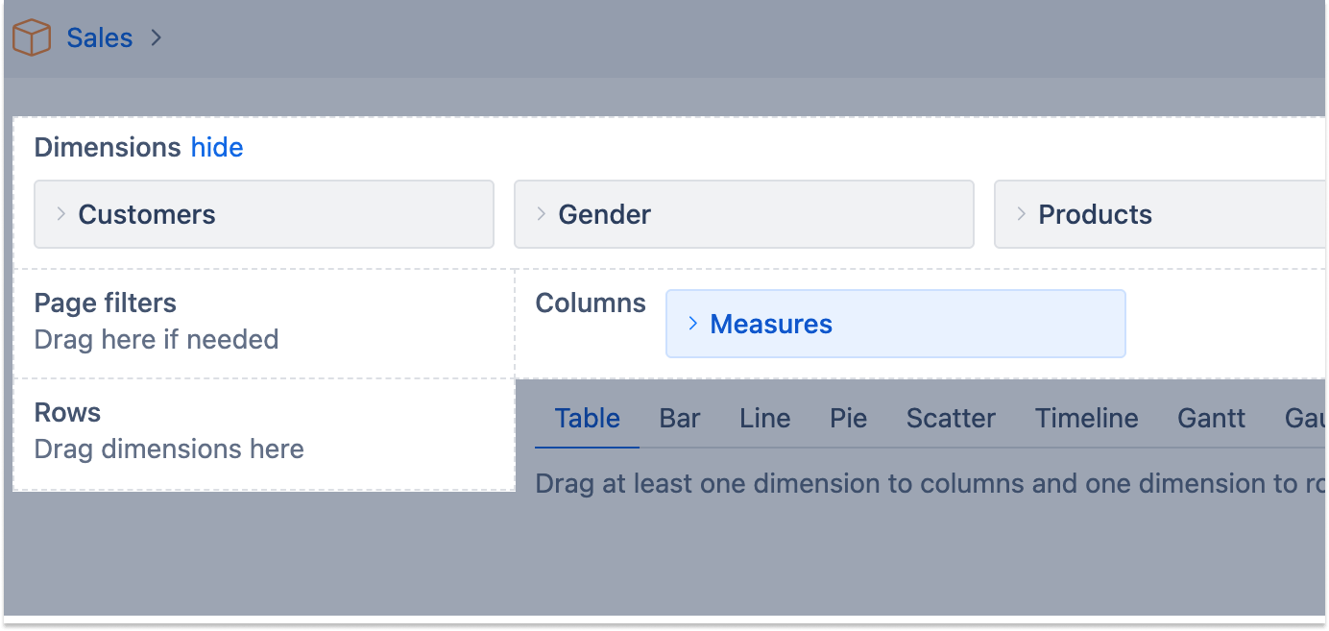Click the Measures box in Columns

[x=770, y=324]
